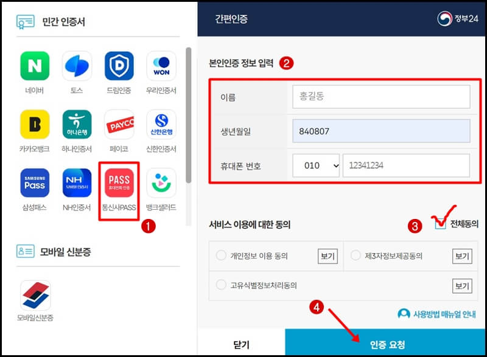
Task: Select the Naver (네이버) certificate icon
Action: 35,66
